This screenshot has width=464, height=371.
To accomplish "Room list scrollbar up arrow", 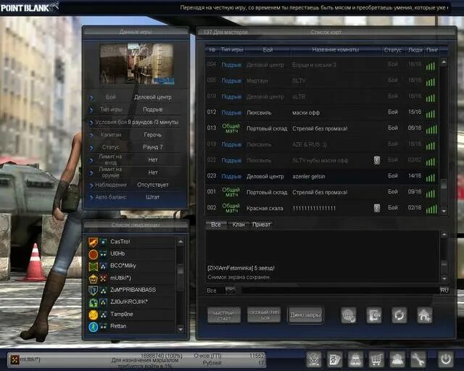I will click(444, 62).
